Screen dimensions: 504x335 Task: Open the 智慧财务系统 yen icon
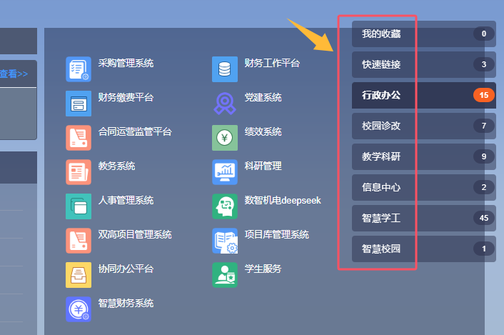(x=78, y=309)
